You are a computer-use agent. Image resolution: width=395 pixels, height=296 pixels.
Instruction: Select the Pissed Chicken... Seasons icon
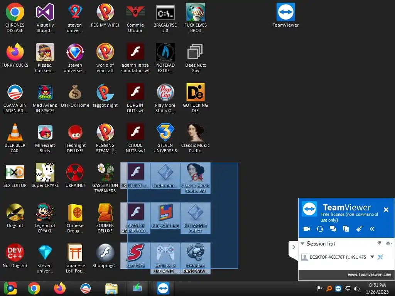coord(45,58)
